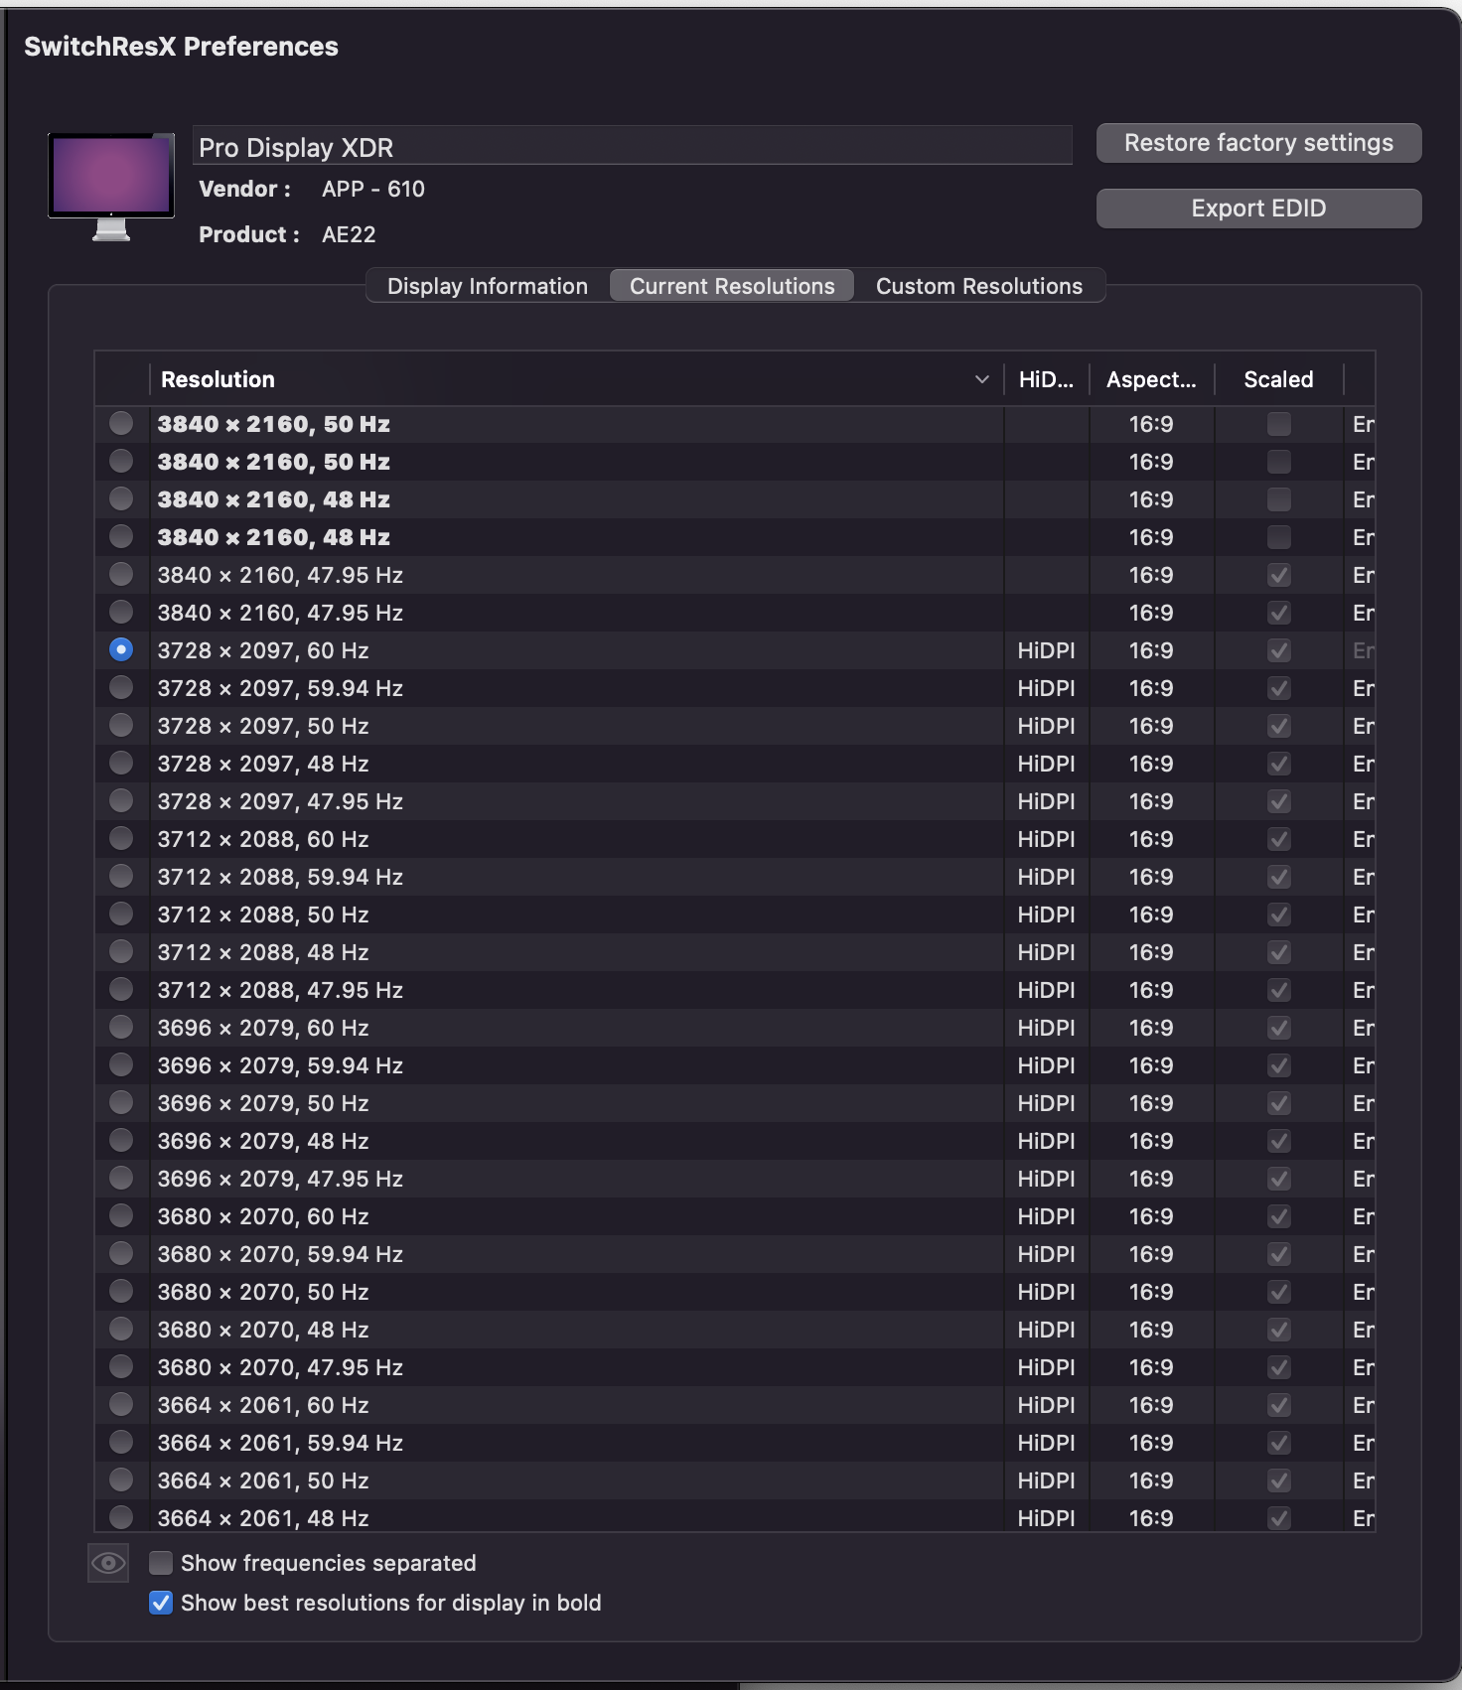This screenshot has height=1690, width=1462.
Task: Open the Custom Resolutions tab
Action: pos(979,286)
